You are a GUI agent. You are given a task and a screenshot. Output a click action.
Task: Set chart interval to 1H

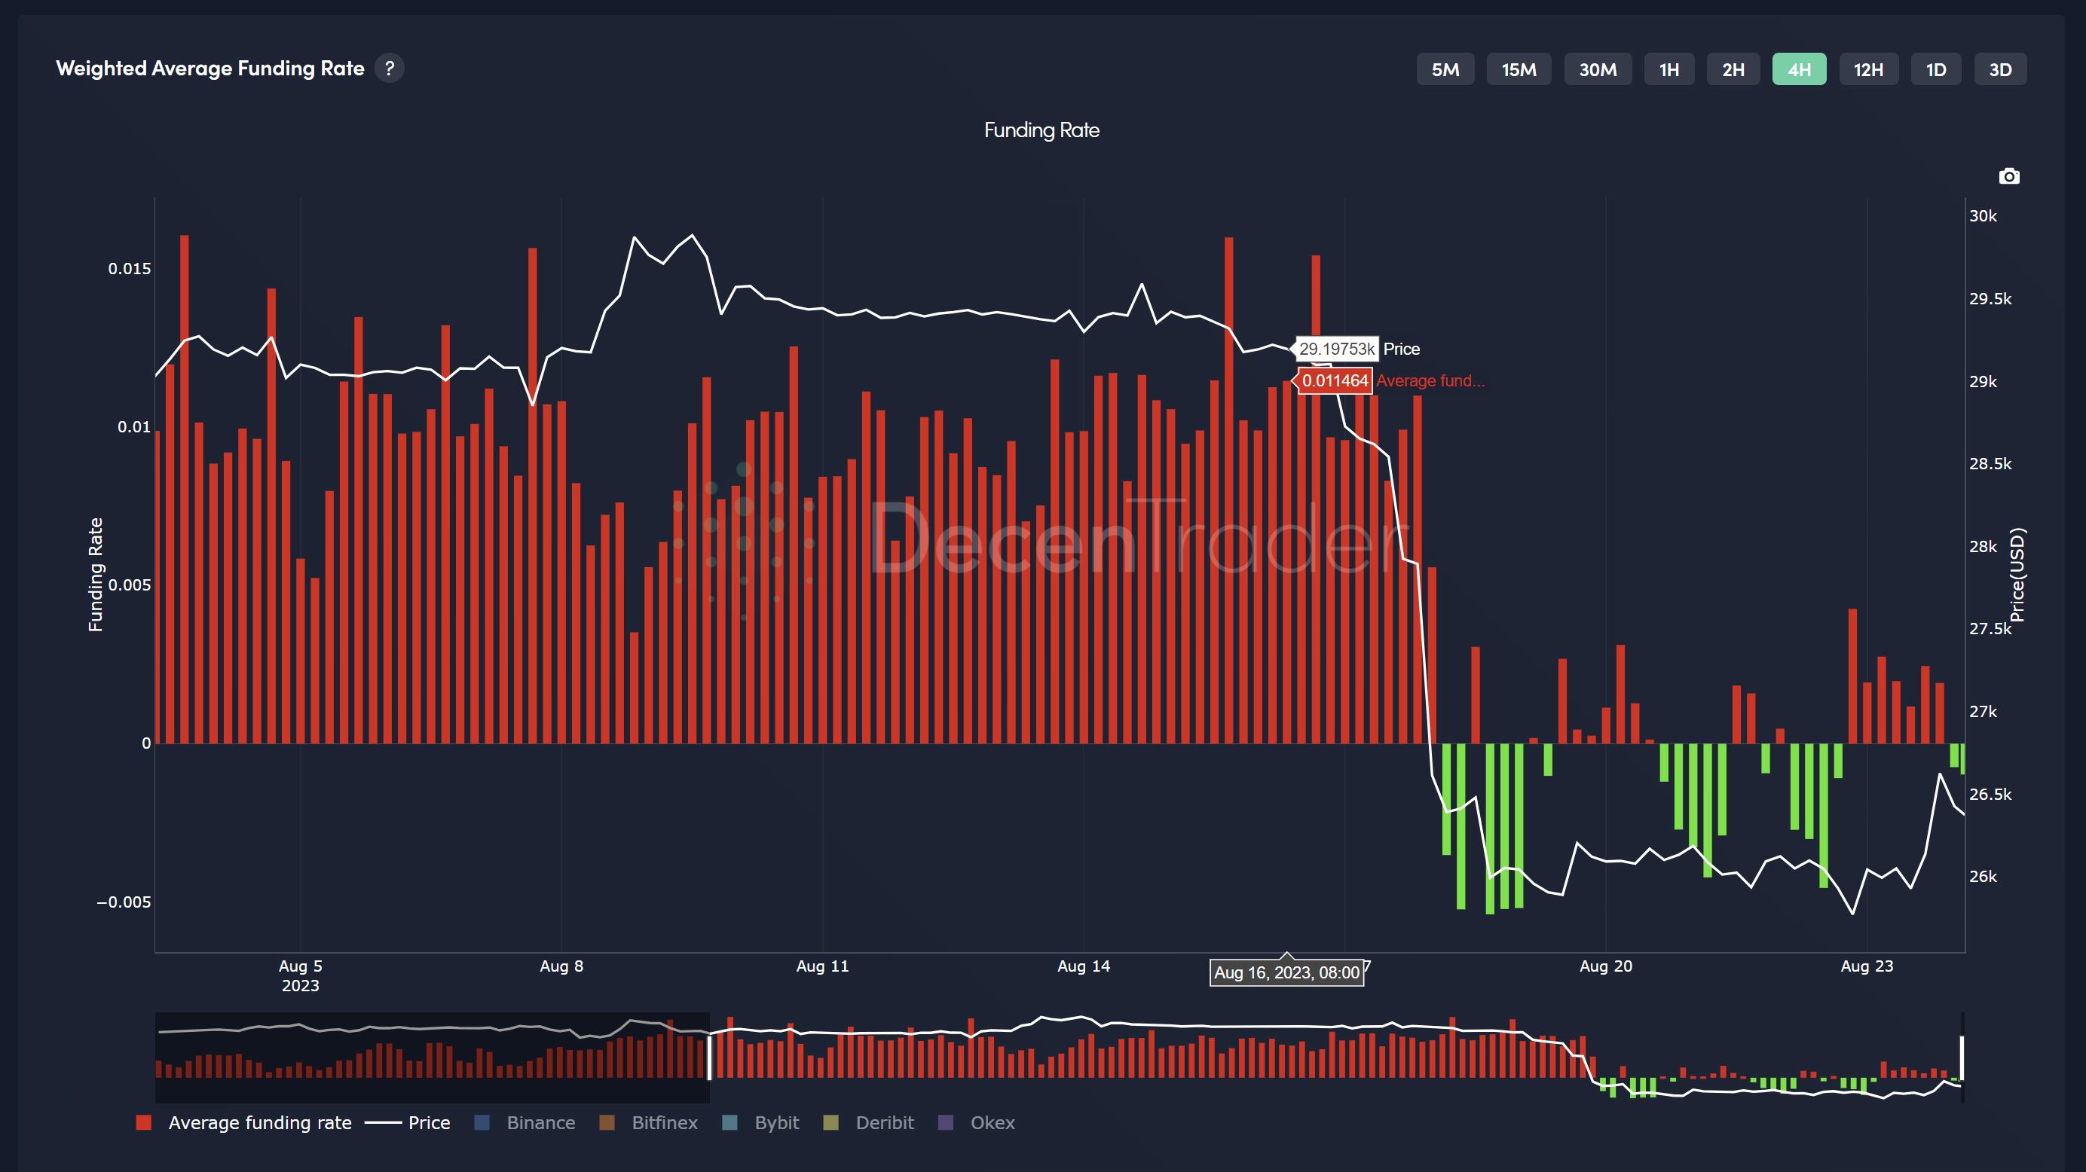click(1669, 69)
